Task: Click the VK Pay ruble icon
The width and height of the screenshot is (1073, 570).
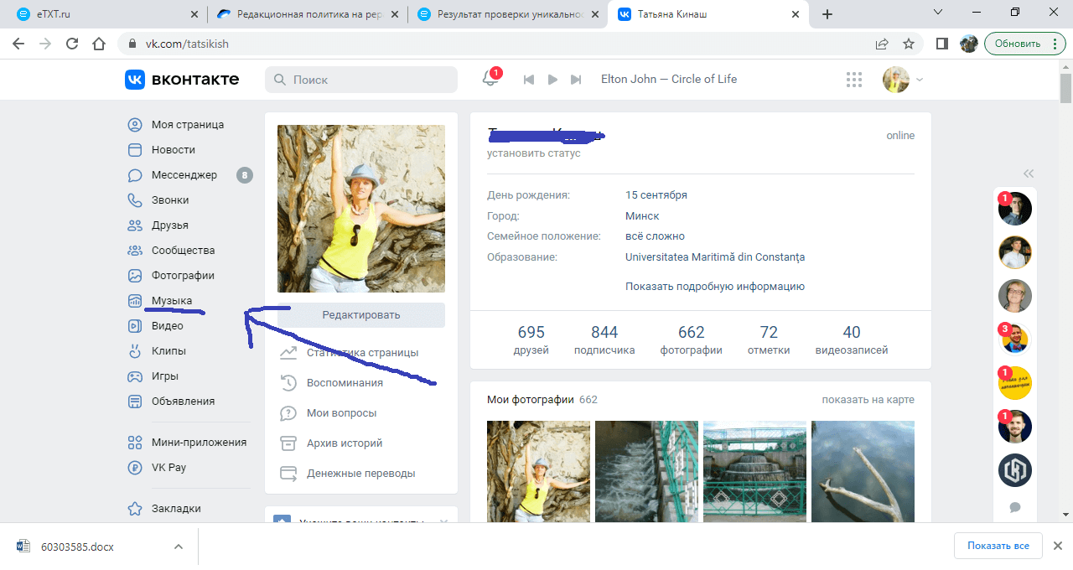Action: pyautogui.click(x=134, y=467)
